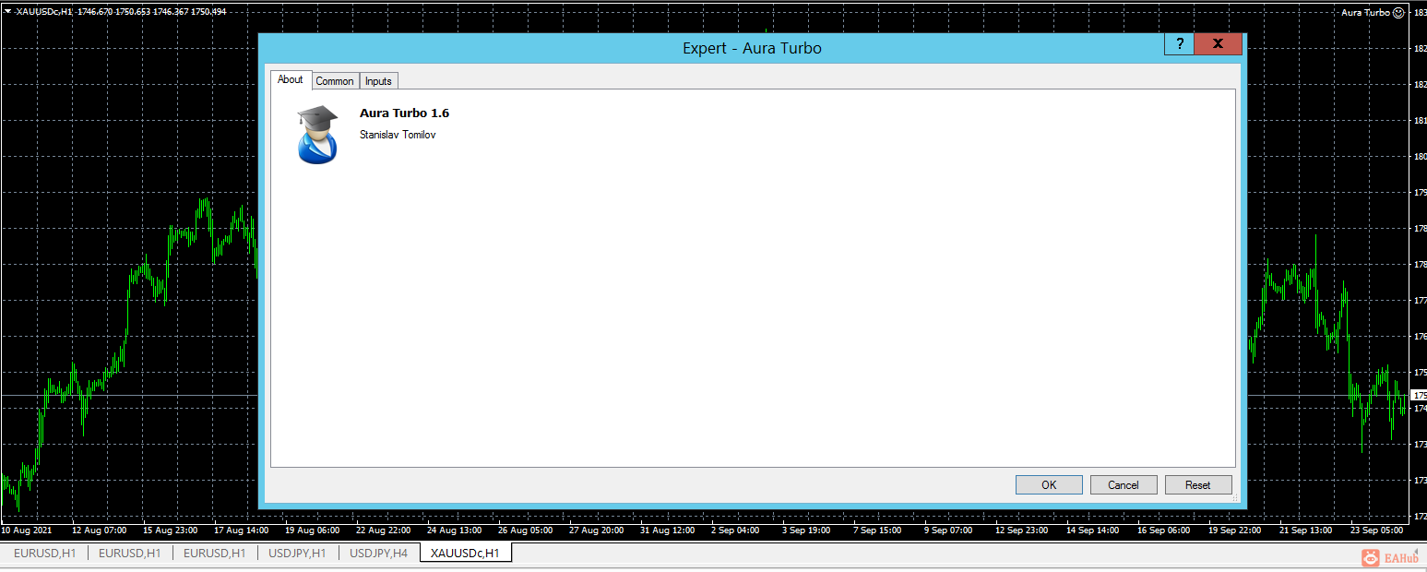Open the second EURUSD,H1 chart tab
This screenshot has height=572, width=1427.
[x=130, y=554]
